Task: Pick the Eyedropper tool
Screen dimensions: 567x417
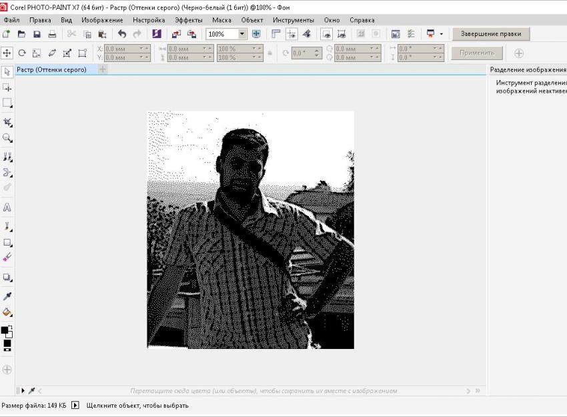Action: coord(7,296)
